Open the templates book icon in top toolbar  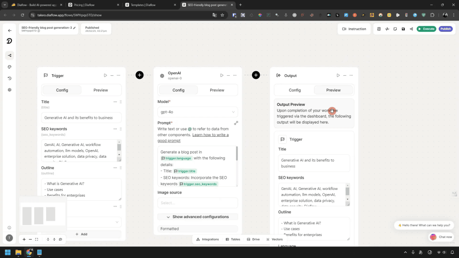[379, 29]
